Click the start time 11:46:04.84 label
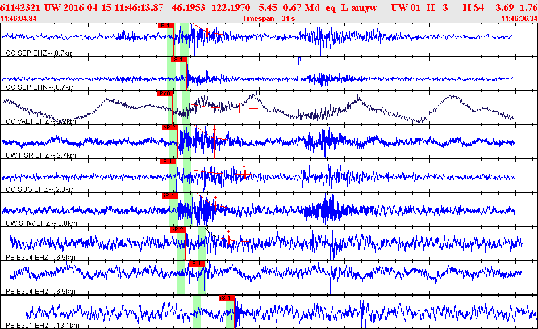The width and height of the screenshot is (538, 329). click(19, 19)
